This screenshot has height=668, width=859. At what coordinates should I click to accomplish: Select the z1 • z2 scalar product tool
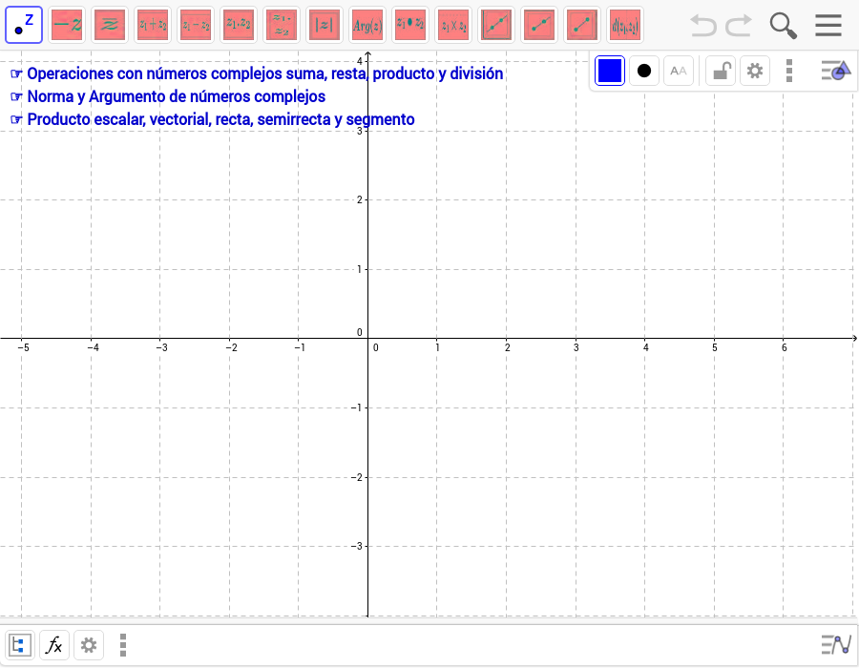point(410,25)
